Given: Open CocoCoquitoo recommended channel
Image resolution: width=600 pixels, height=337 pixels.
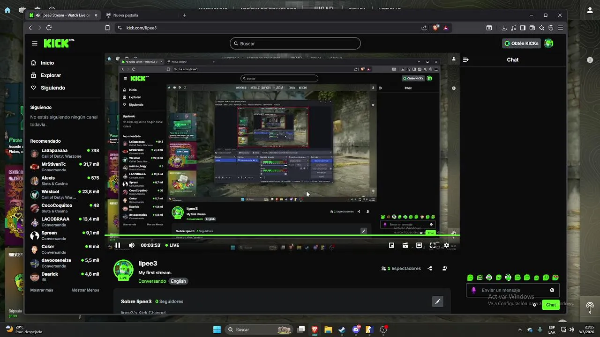Looking at the screenshot, I should pyautogui.click(x=64, y=208).
